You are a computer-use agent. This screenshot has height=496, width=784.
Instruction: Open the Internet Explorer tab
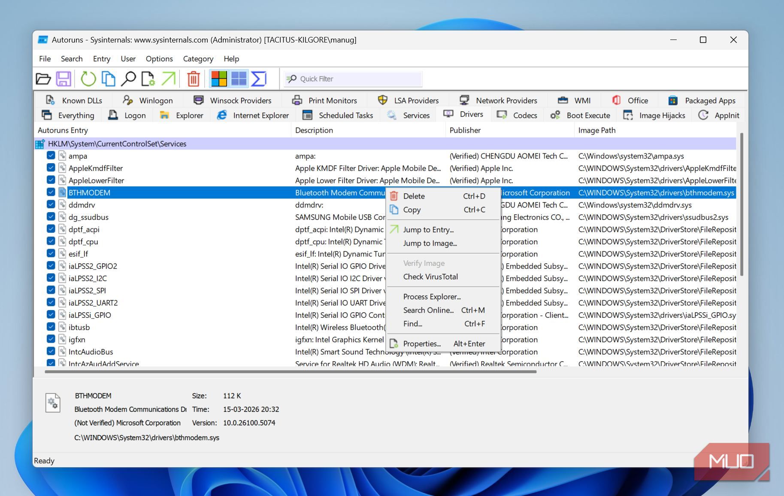tap(253, 116)
